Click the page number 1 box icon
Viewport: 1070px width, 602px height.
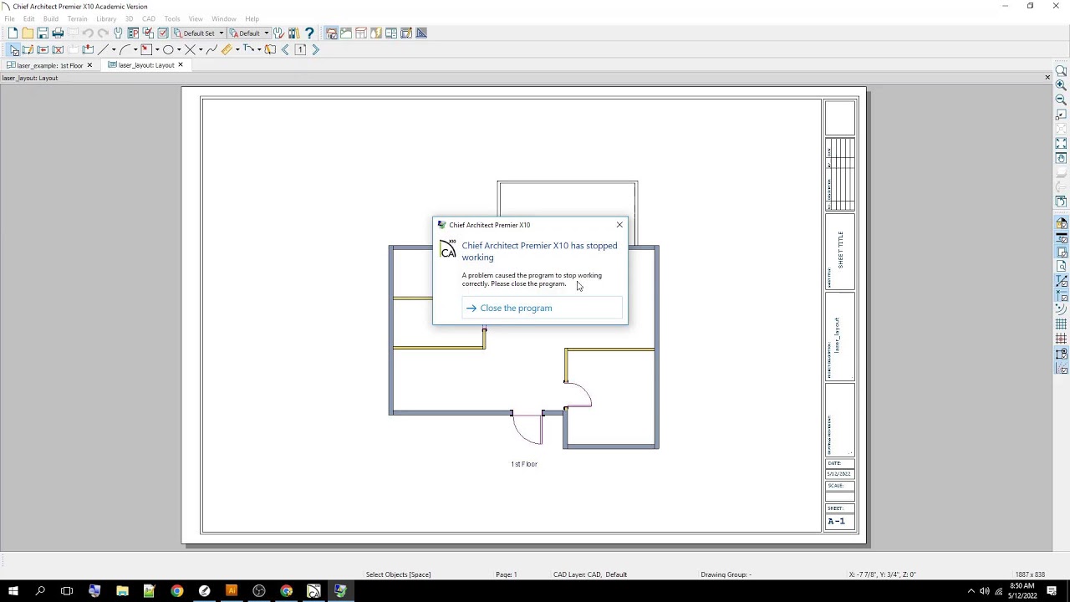click(300, 49)
